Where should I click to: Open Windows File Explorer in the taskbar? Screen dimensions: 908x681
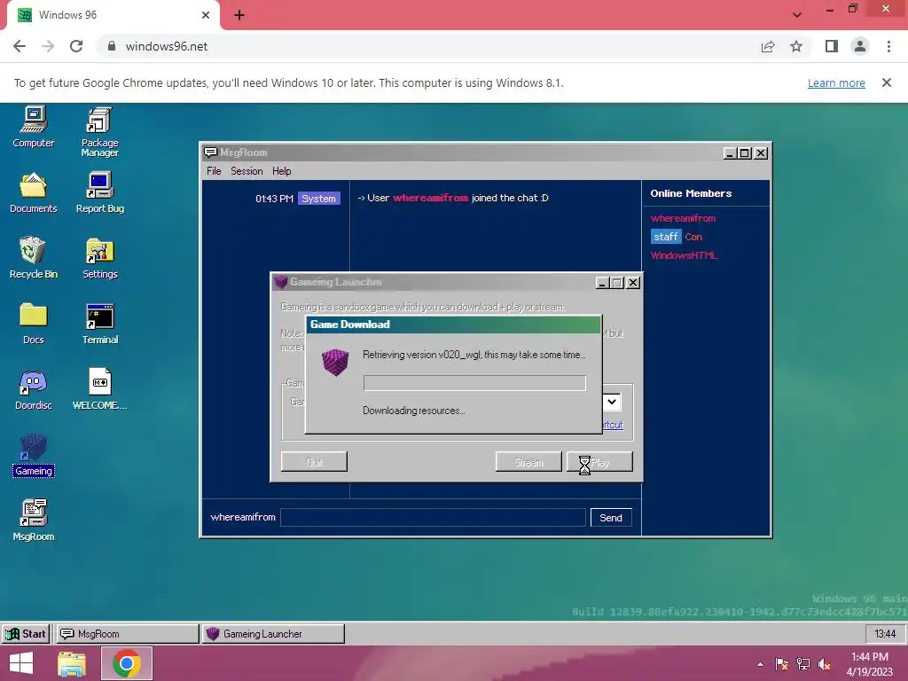click(x=72, y=663)
